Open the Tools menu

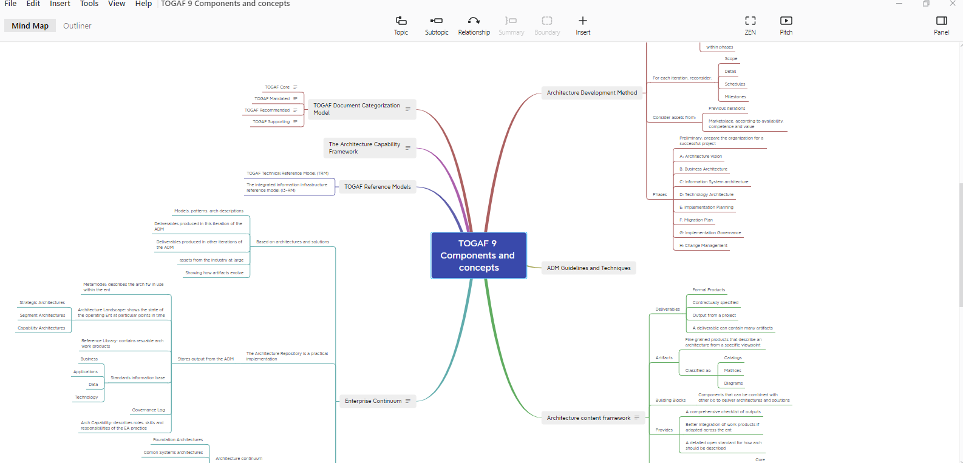coord(89,4)
